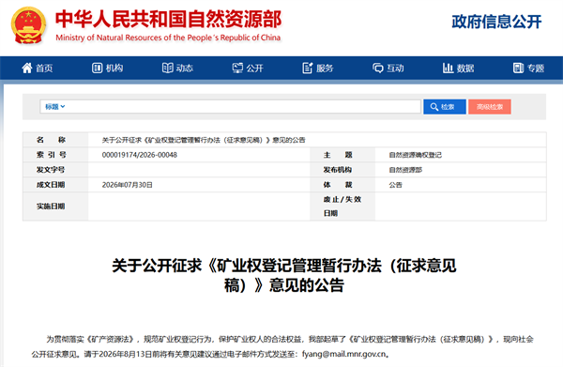Image resolution: width=563 pixels, height=367 pixels.
Task: Click the announcement main headline
Action: 284,275
